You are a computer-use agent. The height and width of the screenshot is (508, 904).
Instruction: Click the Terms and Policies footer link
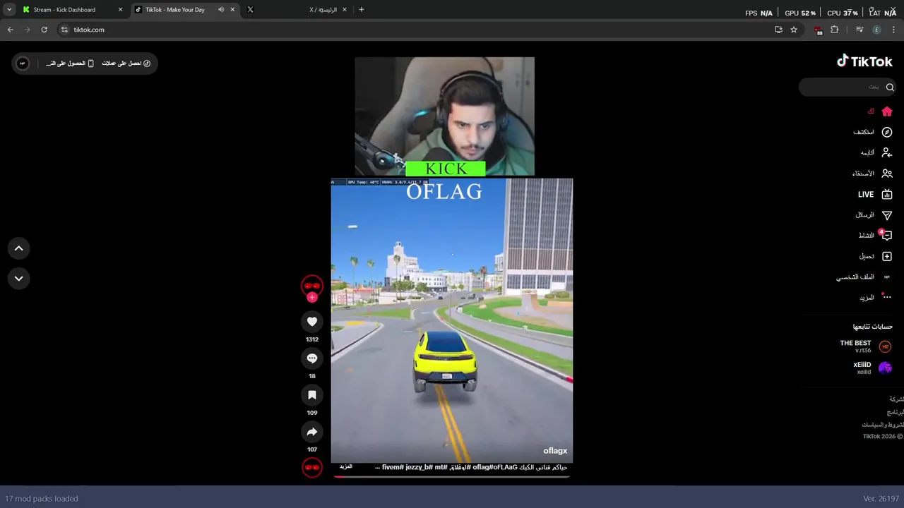882,425
